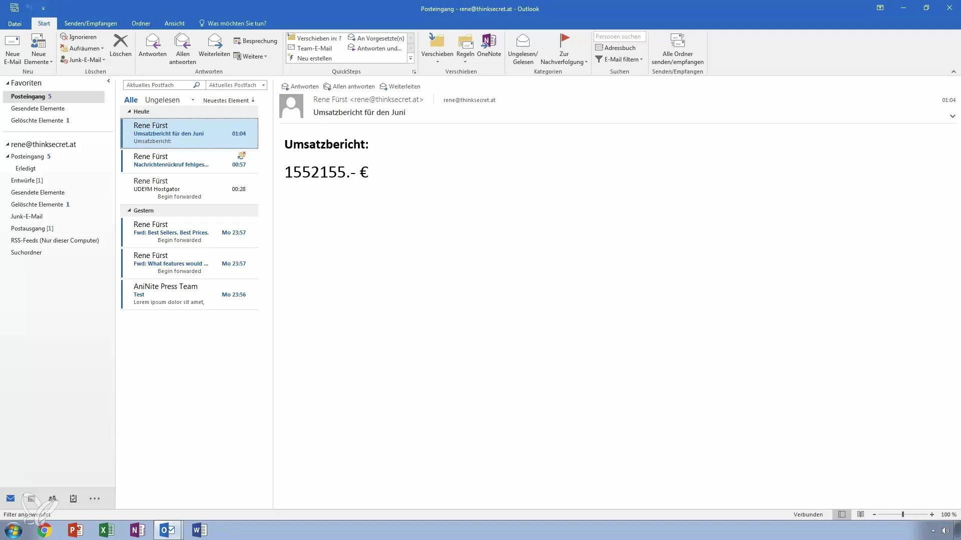The image size is (961, 540).
Task: Open the RSS-Feeds folder
Action: [x=55, y=240]
